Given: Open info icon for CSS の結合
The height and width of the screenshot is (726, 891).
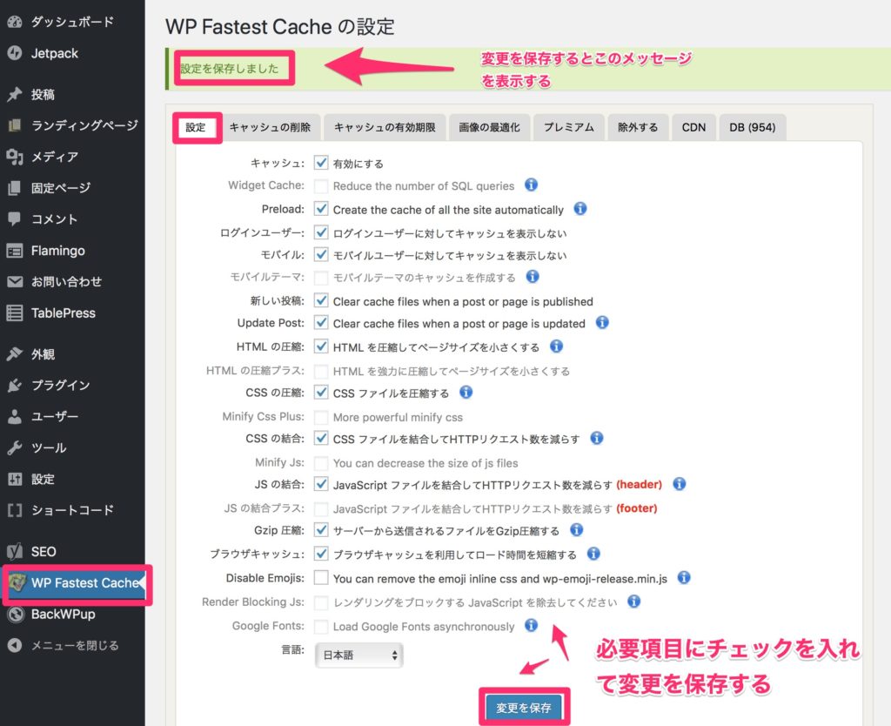Looking at the screenshot, I should [x=597, y=439].
